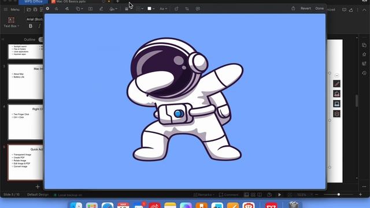Zoom in with the plus button
This screenshot has height=208, width=370.
click(360, 195)
